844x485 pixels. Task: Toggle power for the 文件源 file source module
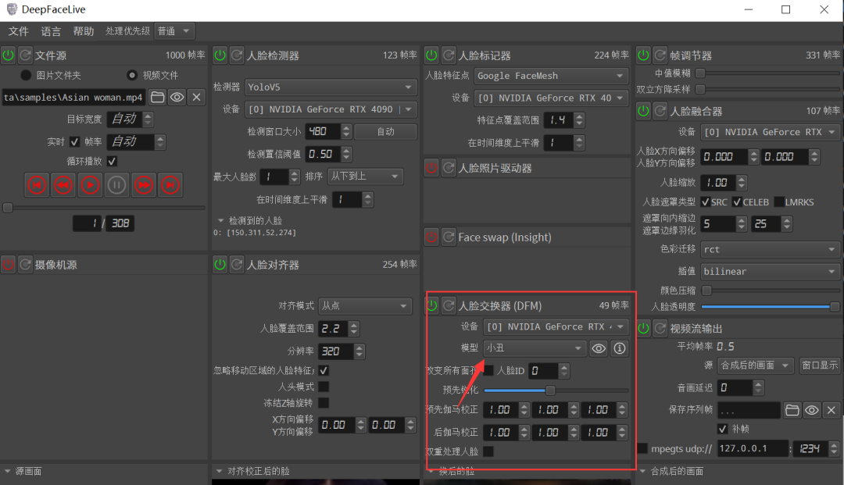tap(8, 55)
